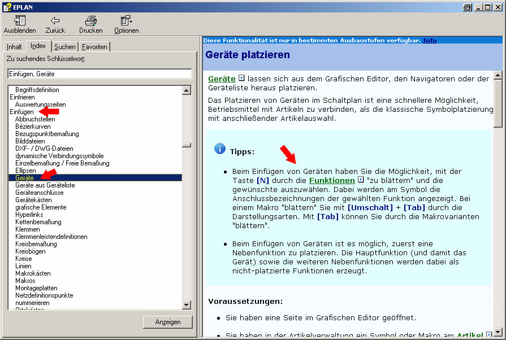Click the index list scrollbar thumb
The width and height of the screenshot is (506, 340).
tap(187, 145)
